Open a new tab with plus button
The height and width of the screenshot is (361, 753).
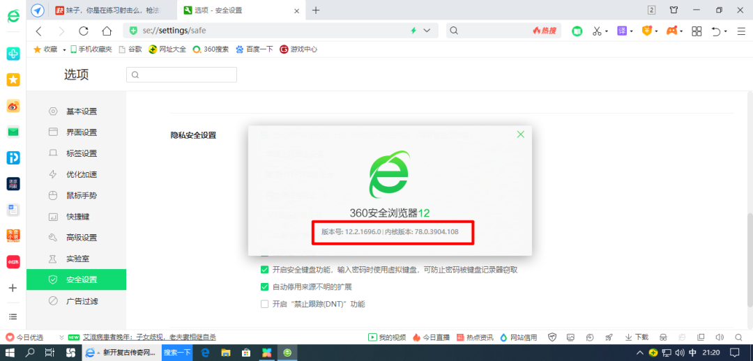(316, 10)
